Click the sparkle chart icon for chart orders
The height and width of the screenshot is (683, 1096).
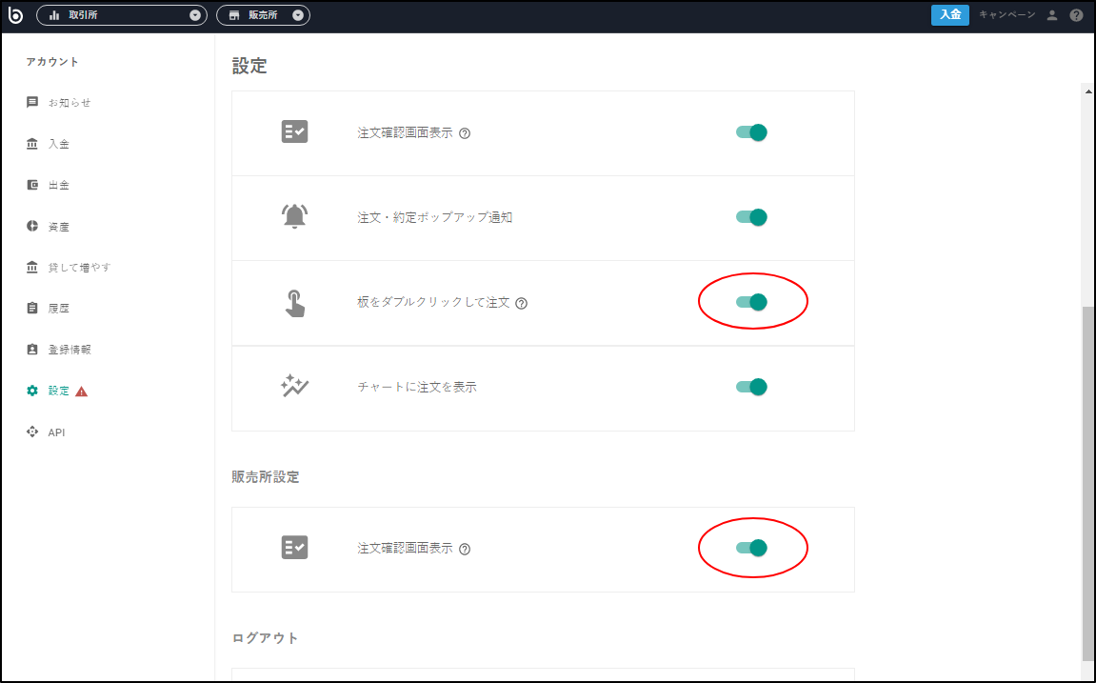tap(294, 386)
